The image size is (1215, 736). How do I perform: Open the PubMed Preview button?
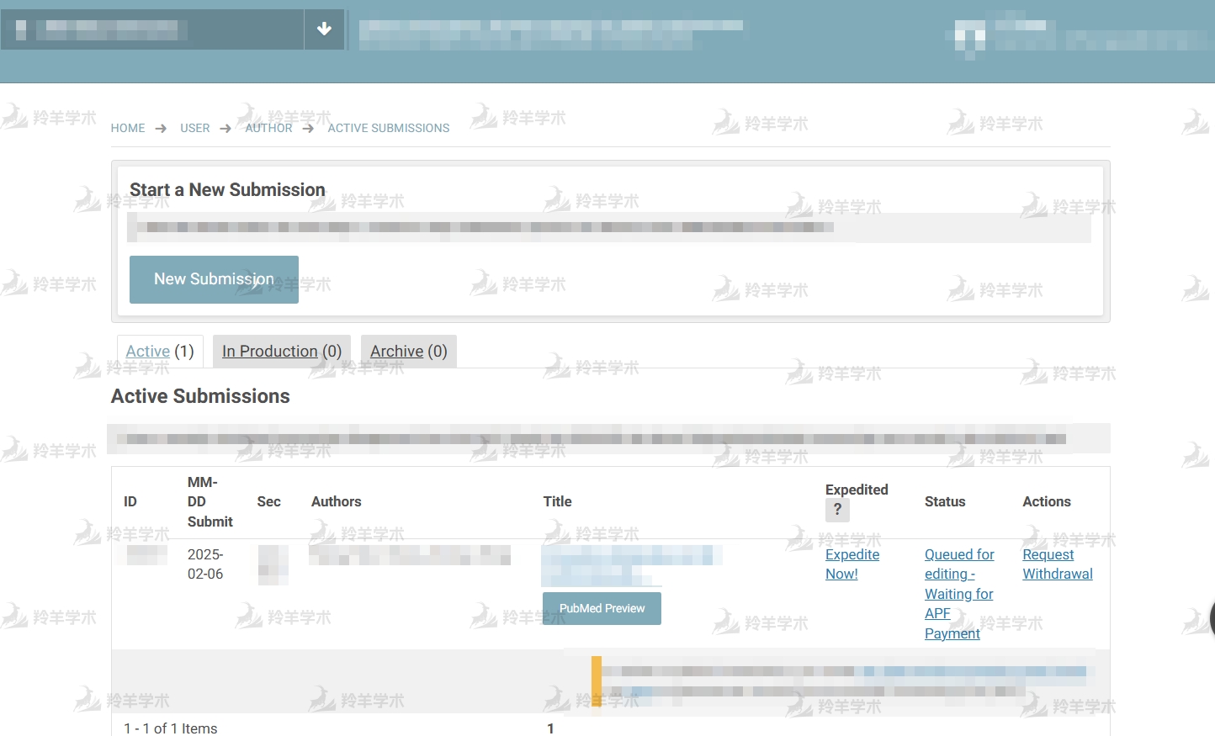point(602,608)
